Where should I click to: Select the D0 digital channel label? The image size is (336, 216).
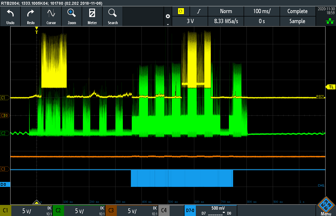5,185
